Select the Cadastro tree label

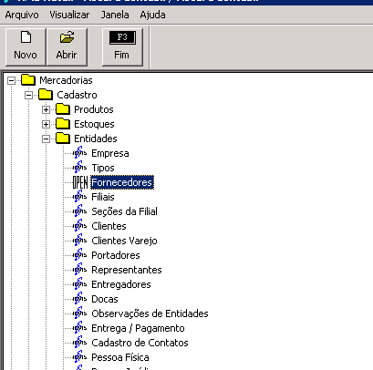coord(77,95)
